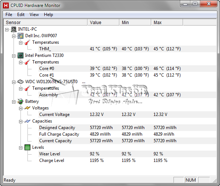Click the Sensor column header
The height and width of the screenshot is (186, 220).
click(44, 23)
